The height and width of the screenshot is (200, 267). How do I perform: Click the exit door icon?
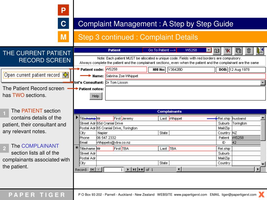pos(260,51)
